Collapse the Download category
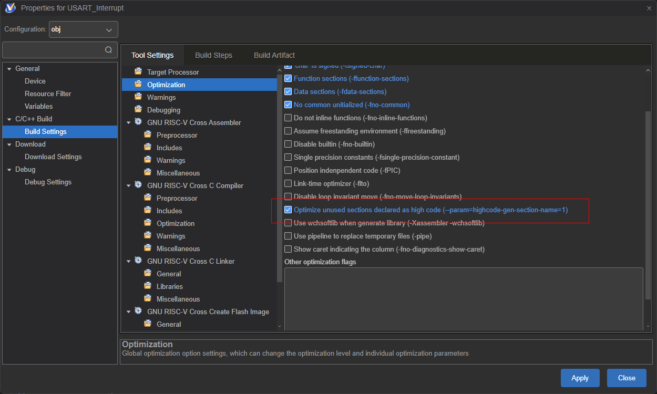The image size is (657, 394). (9, 144)
